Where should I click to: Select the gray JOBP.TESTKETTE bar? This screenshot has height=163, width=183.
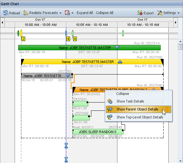(x=47, y=76)
